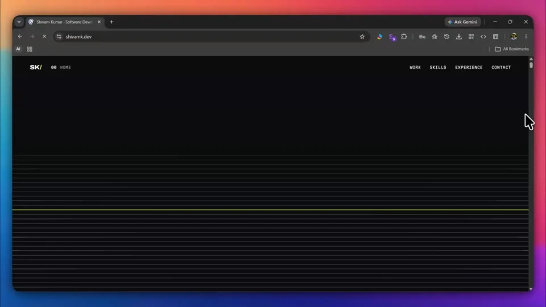Click the SK/ site logo
The width and height of the screenshot is (546, 307).
click(35, 67)
